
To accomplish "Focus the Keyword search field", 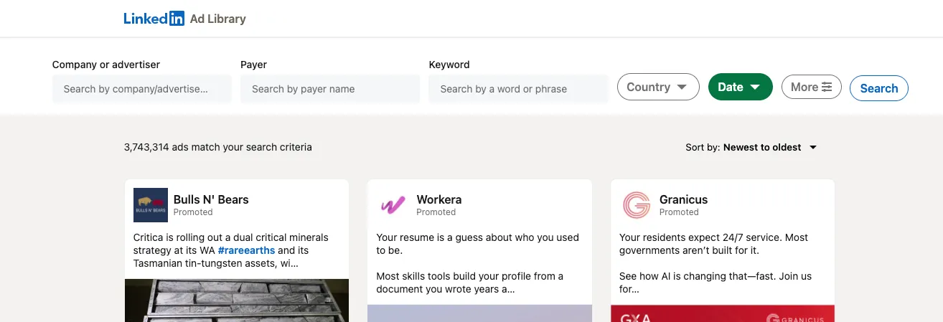I will coord(518,89).
